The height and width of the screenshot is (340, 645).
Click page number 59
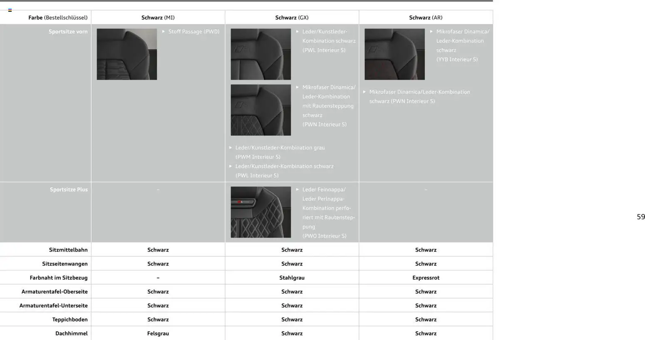point(640,217)
